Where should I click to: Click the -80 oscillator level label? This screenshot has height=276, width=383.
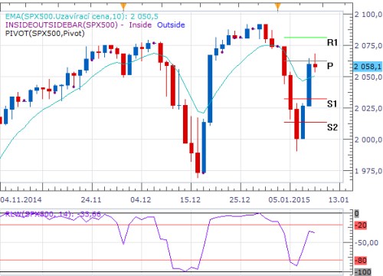(361, 261)
